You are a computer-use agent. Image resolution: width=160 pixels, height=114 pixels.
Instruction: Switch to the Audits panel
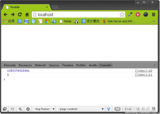(93, 65)
